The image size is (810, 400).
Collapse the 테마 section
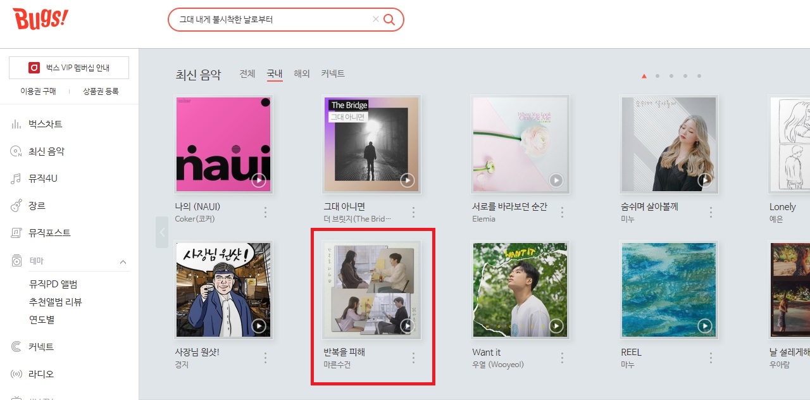123,261
